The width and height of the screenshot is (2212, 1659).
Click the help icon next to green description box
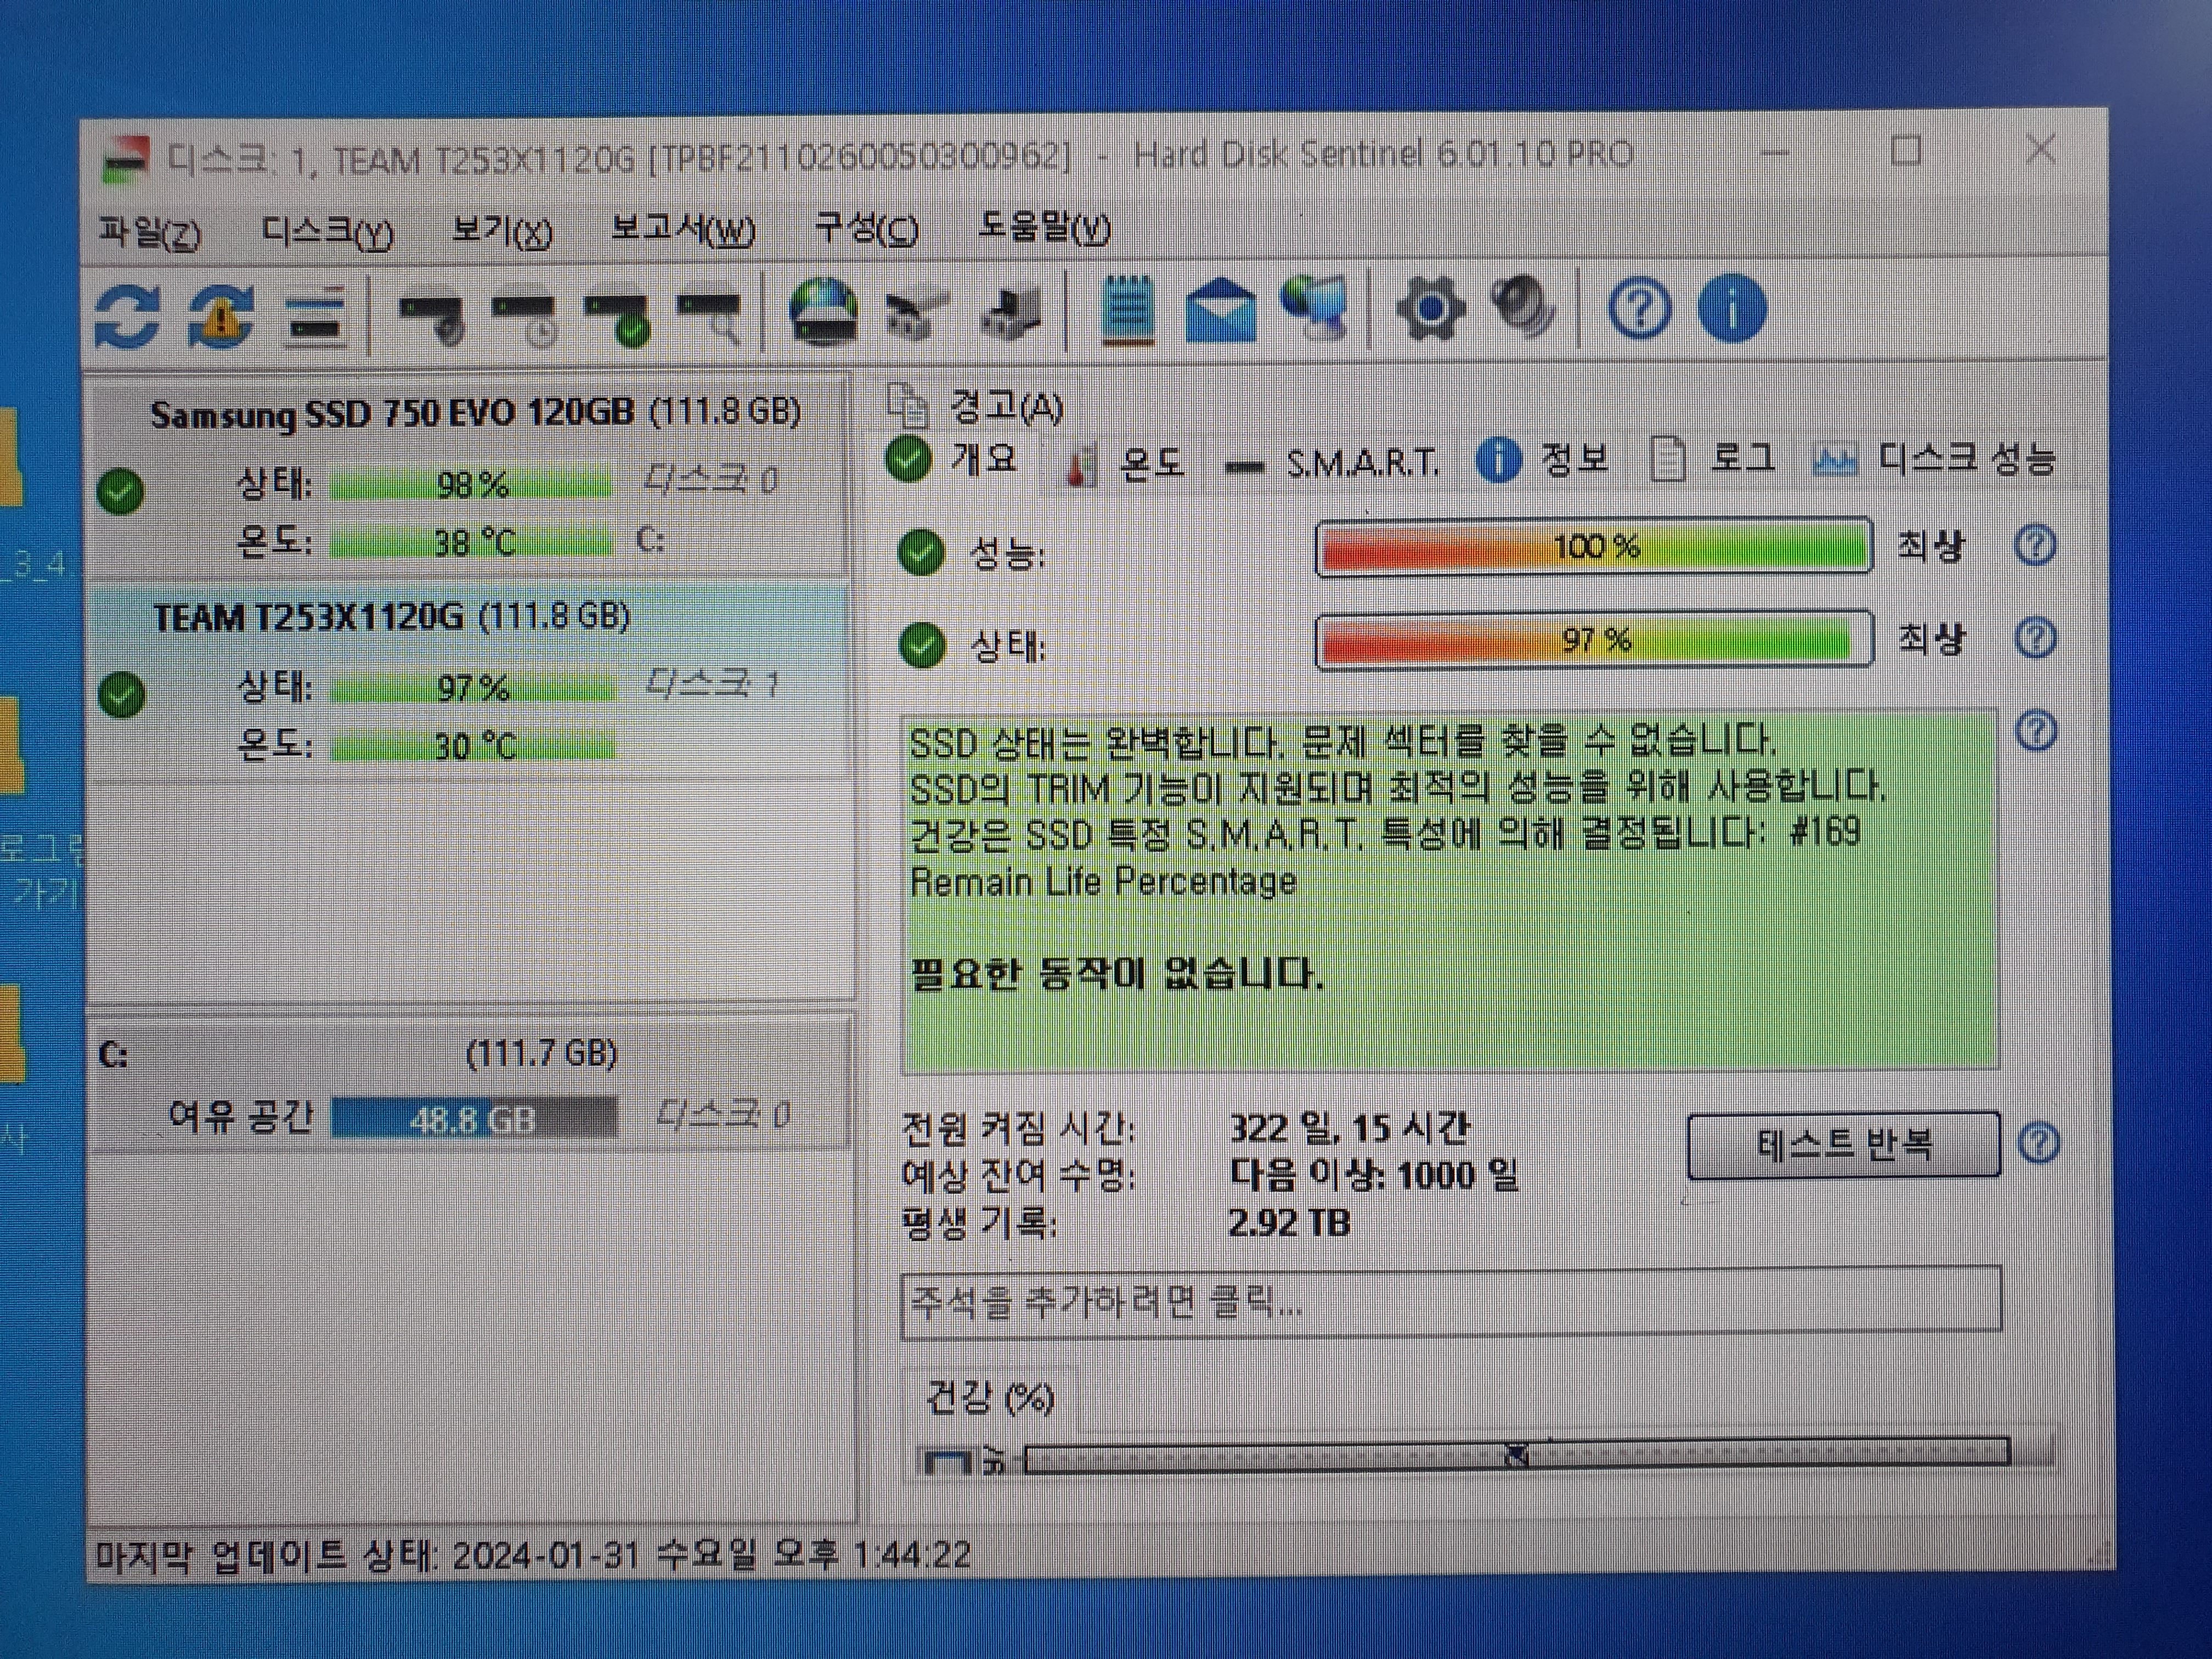click(2037, 731)
